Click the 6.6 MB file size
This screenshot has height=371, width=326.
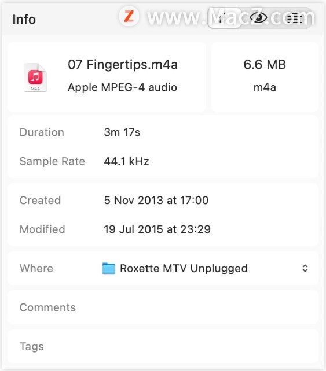pos(265,64)
